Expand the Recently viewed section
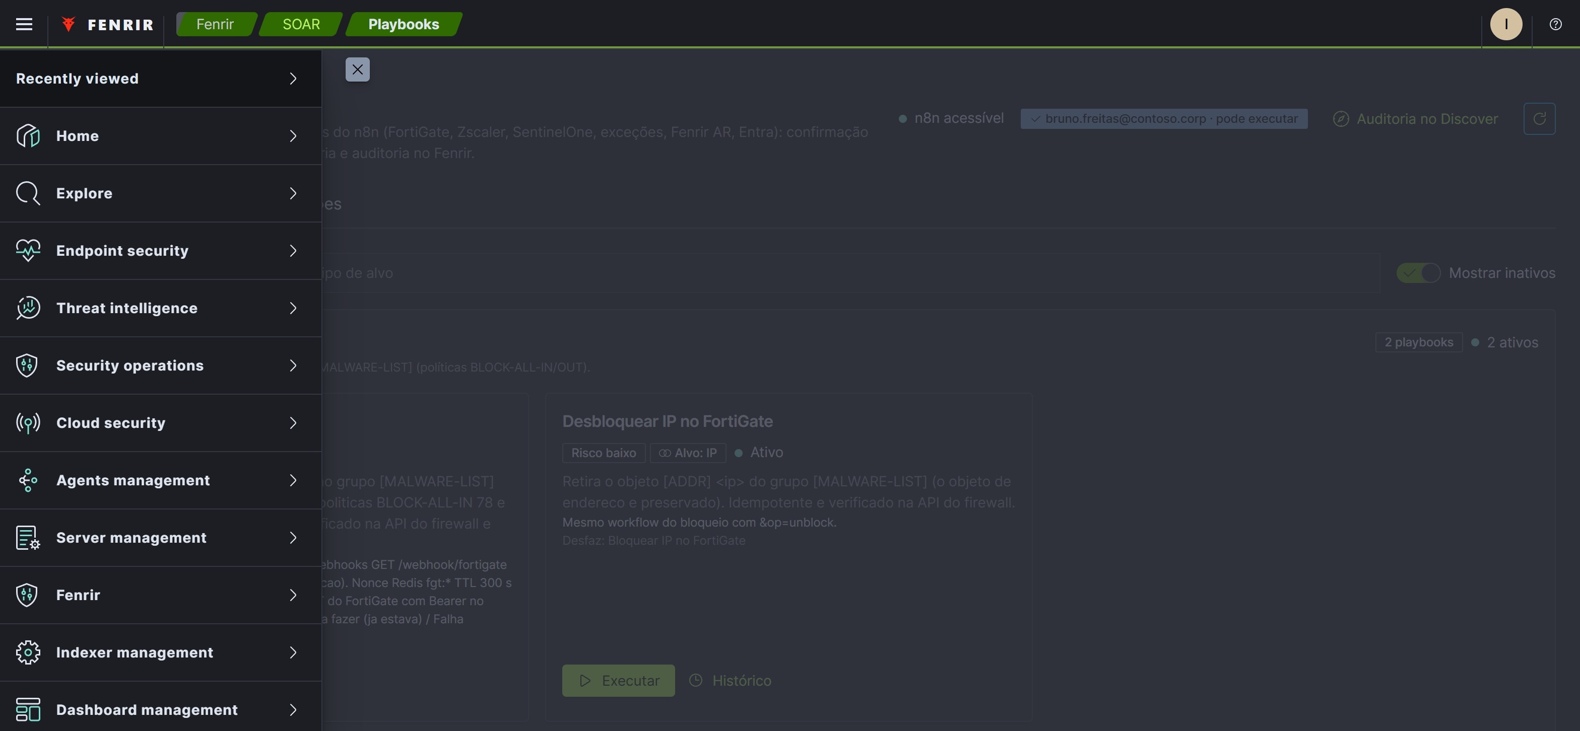1580x731 pixels. click(x=161, y=79)
